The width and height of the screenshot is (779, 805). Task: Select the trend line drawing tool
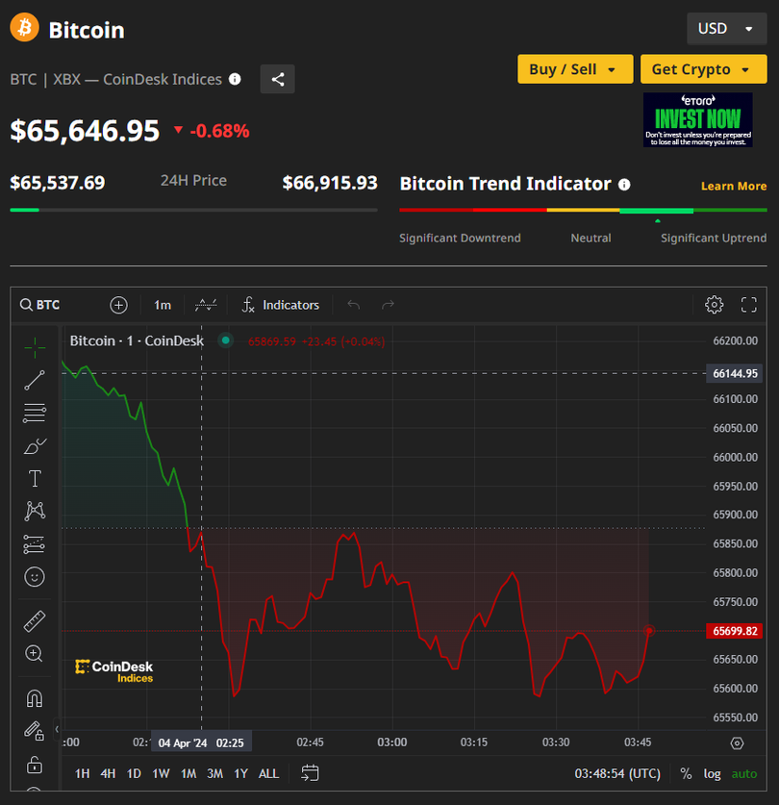(x=35, y=380)
